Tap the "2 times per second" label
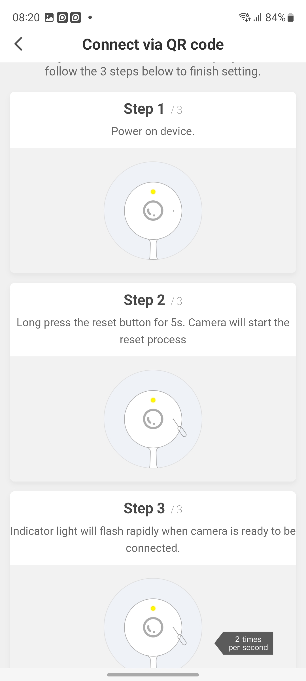306x681 pixels. coord(247,643)
